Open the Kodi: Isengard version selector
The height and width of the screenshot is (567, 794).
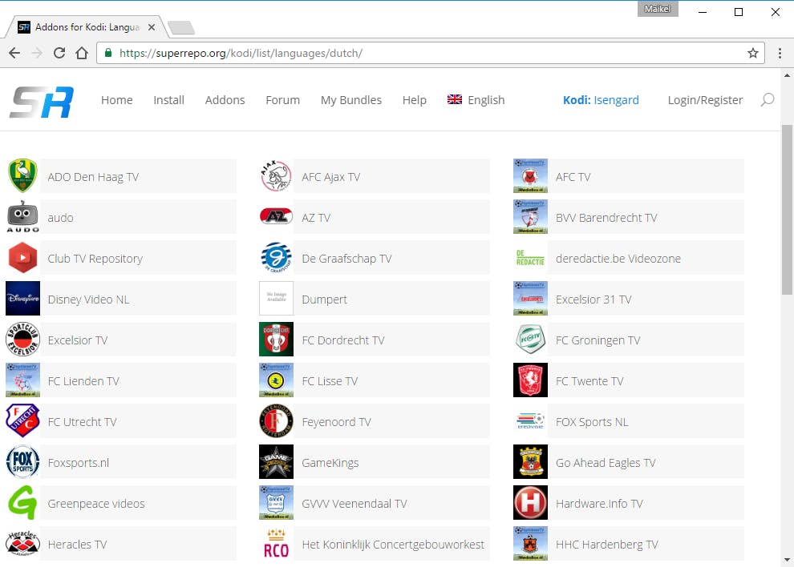point(601,100)
